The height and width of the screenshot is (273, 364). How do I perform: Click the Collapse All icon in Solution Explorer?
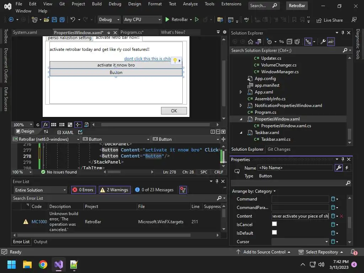click(x=289, y=42)
